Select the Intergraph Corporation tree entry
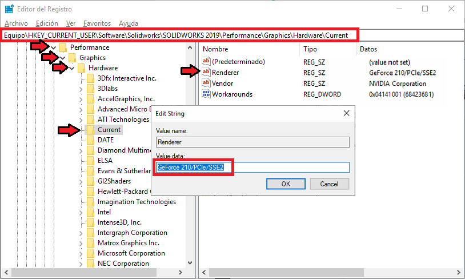The height and width of the screenshot is (279, 465). click(x=133, y=233)
